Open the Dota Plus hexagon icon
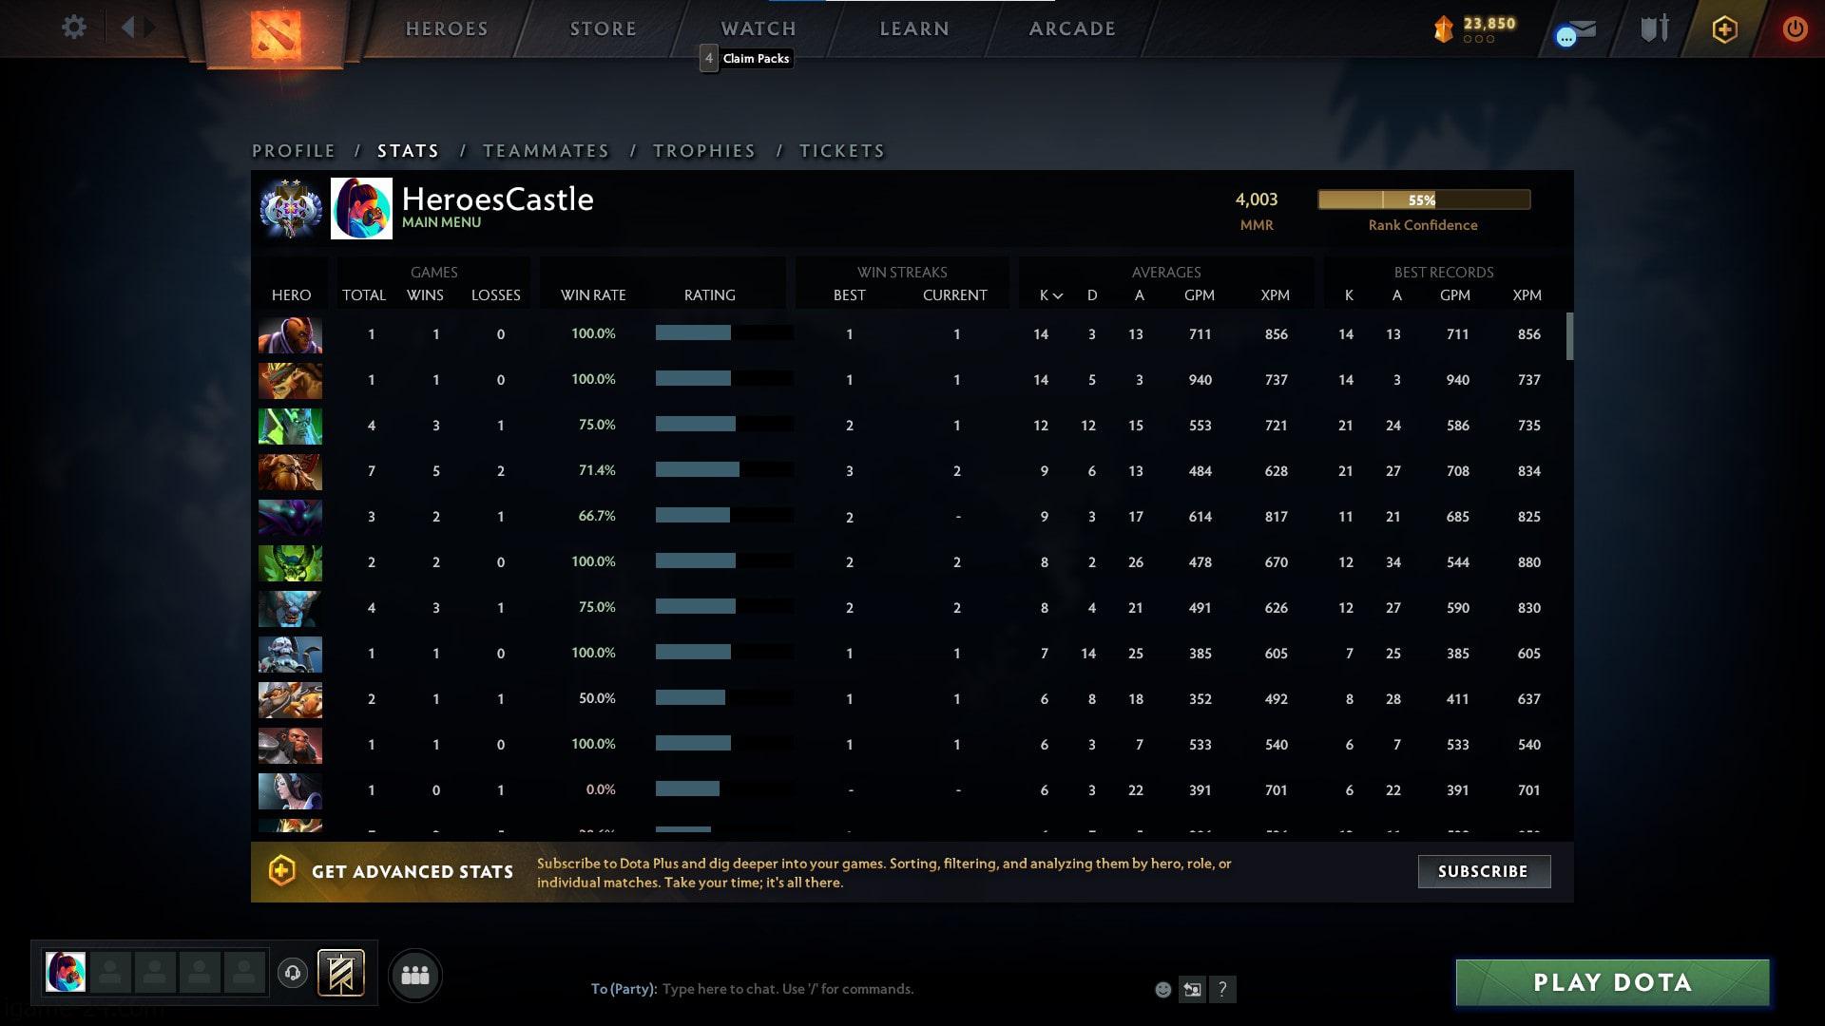This screenshot has height=1026, width=1825. click(x=1724, y=29)
